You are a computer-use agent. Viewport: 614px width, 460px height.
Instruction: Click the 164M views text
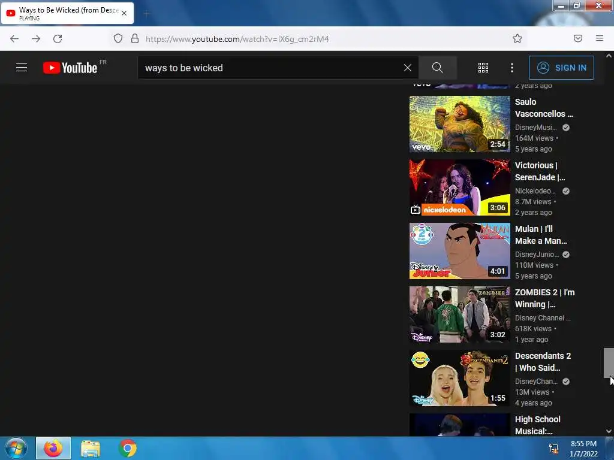point(534,138)
